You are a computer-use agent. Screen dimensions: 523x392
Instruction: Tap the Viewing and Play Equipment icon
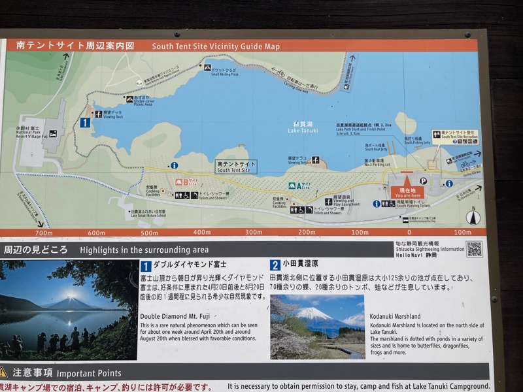(329, 201)
